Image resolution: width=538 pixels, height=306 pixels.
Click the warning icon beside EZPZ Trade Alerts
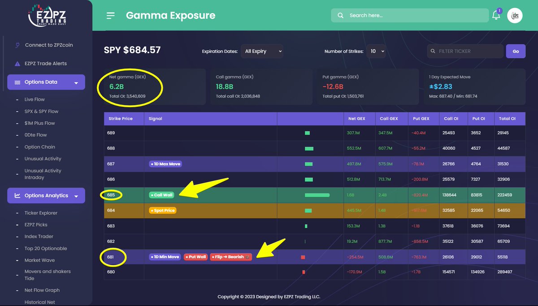(x=17, y=64)
